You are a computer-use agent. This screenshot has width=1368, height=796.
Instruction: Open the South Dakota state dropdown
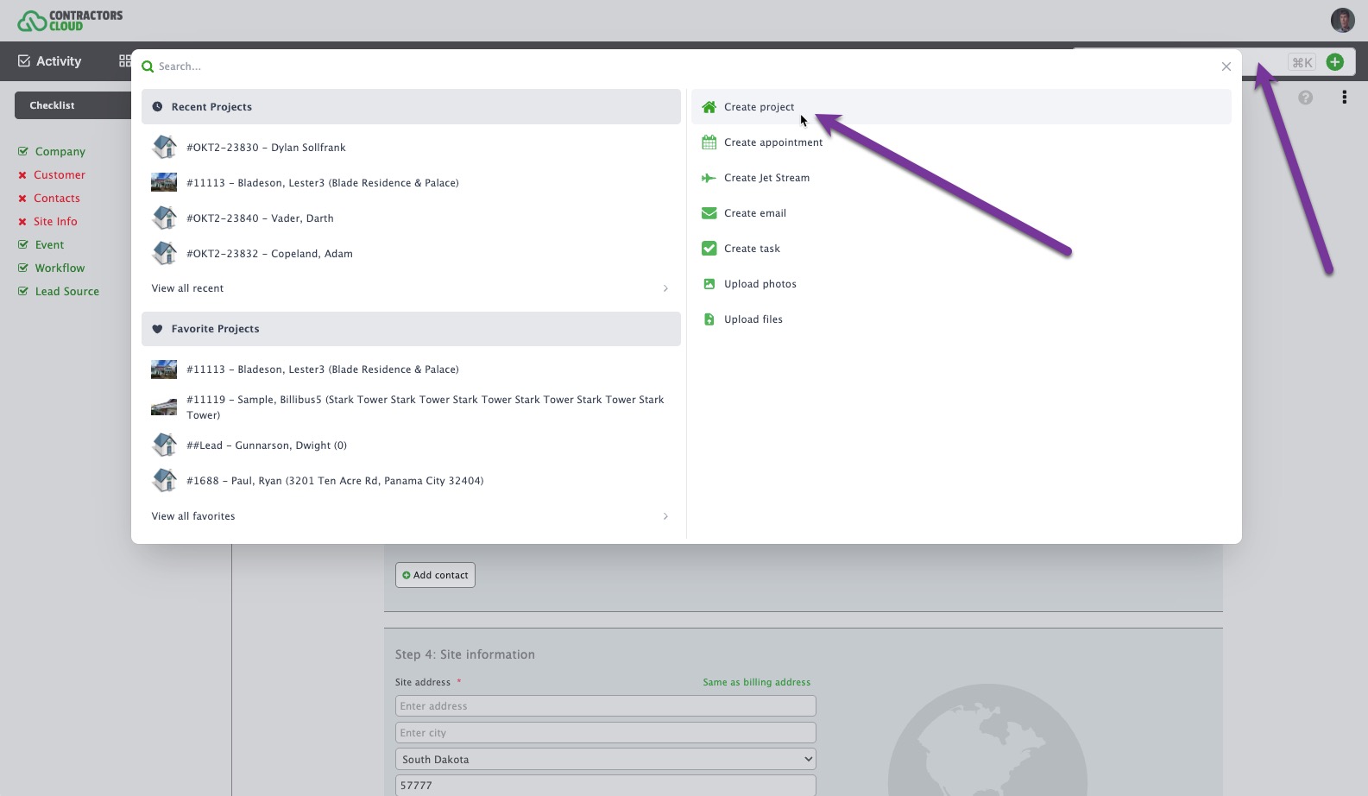click(x=605, y=759)
